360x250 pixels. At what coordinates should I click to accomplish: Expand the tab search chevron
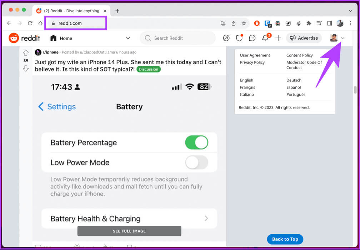coord(350,11)
